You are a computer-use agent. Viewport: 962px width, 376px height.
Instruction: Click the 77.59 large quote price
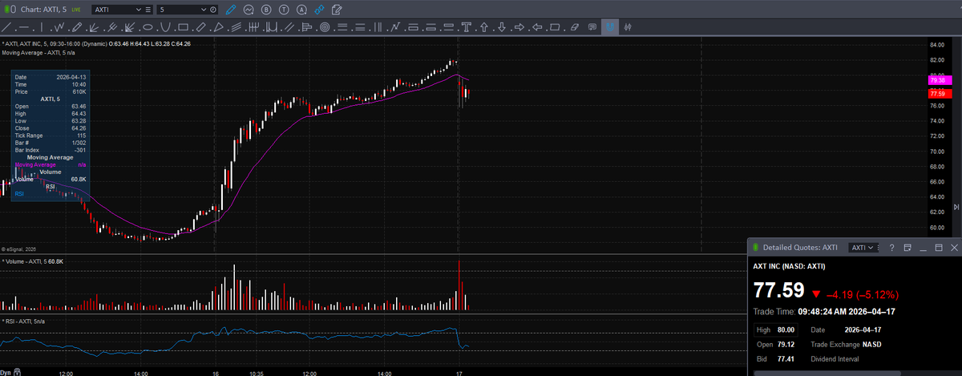(x=778, y=291)
